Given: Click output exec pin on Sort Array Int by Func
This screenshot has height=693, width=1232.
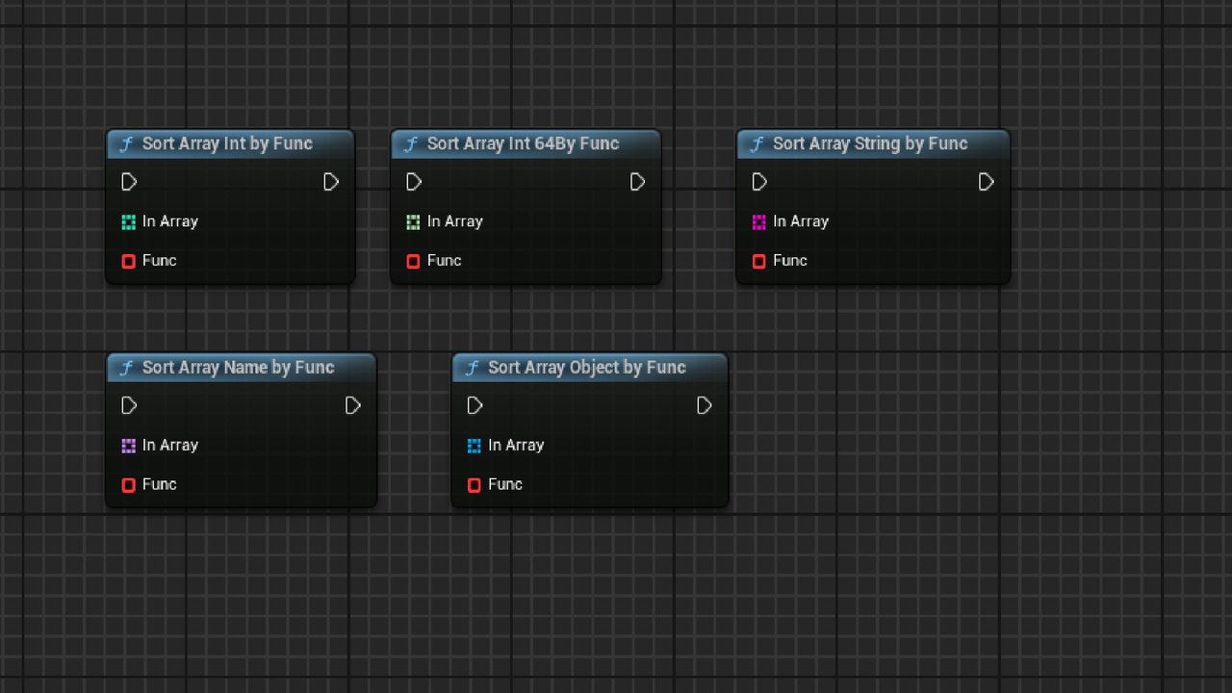Looking at the screenshot, I should (x=331, y=182).
